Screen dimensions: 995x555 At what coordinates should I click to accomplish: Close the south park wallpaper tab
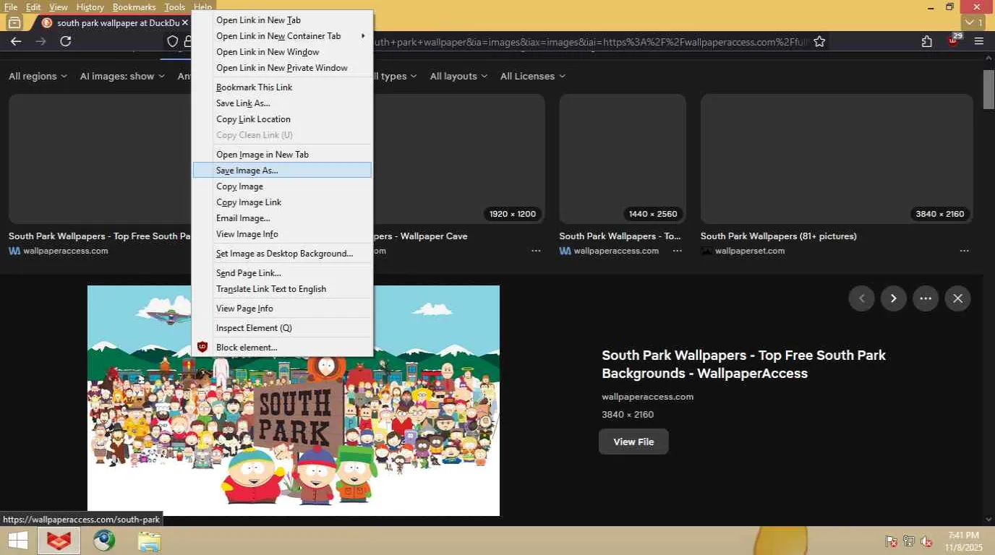pos(185,22)
